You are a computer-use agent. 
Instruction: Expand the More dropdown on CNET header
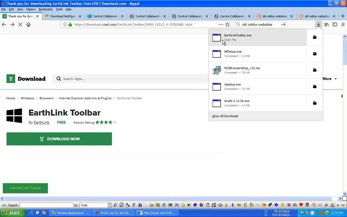330,79
